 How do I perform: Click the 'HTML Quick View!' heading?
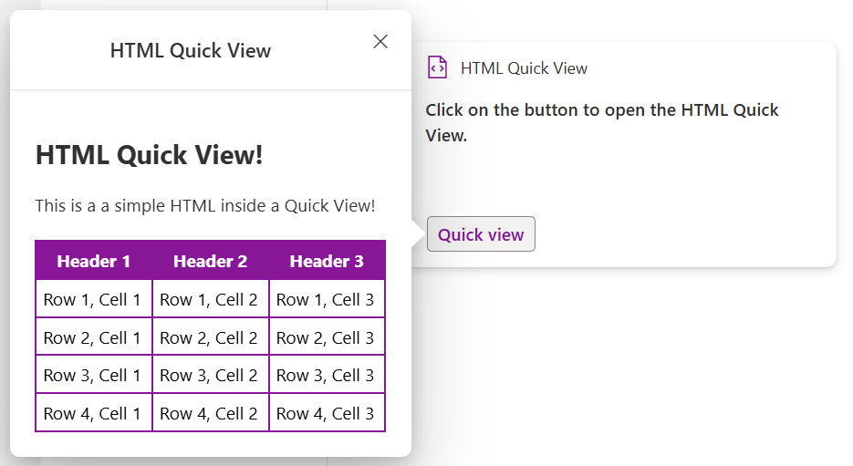[149, 155]
